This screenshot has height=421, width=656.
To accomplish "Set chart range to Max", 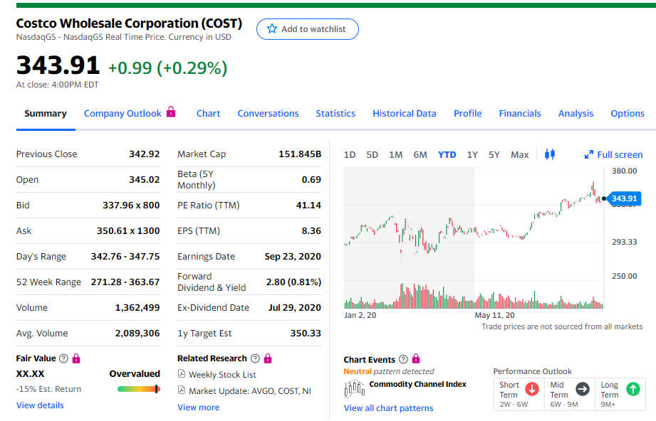I will 520,154.
